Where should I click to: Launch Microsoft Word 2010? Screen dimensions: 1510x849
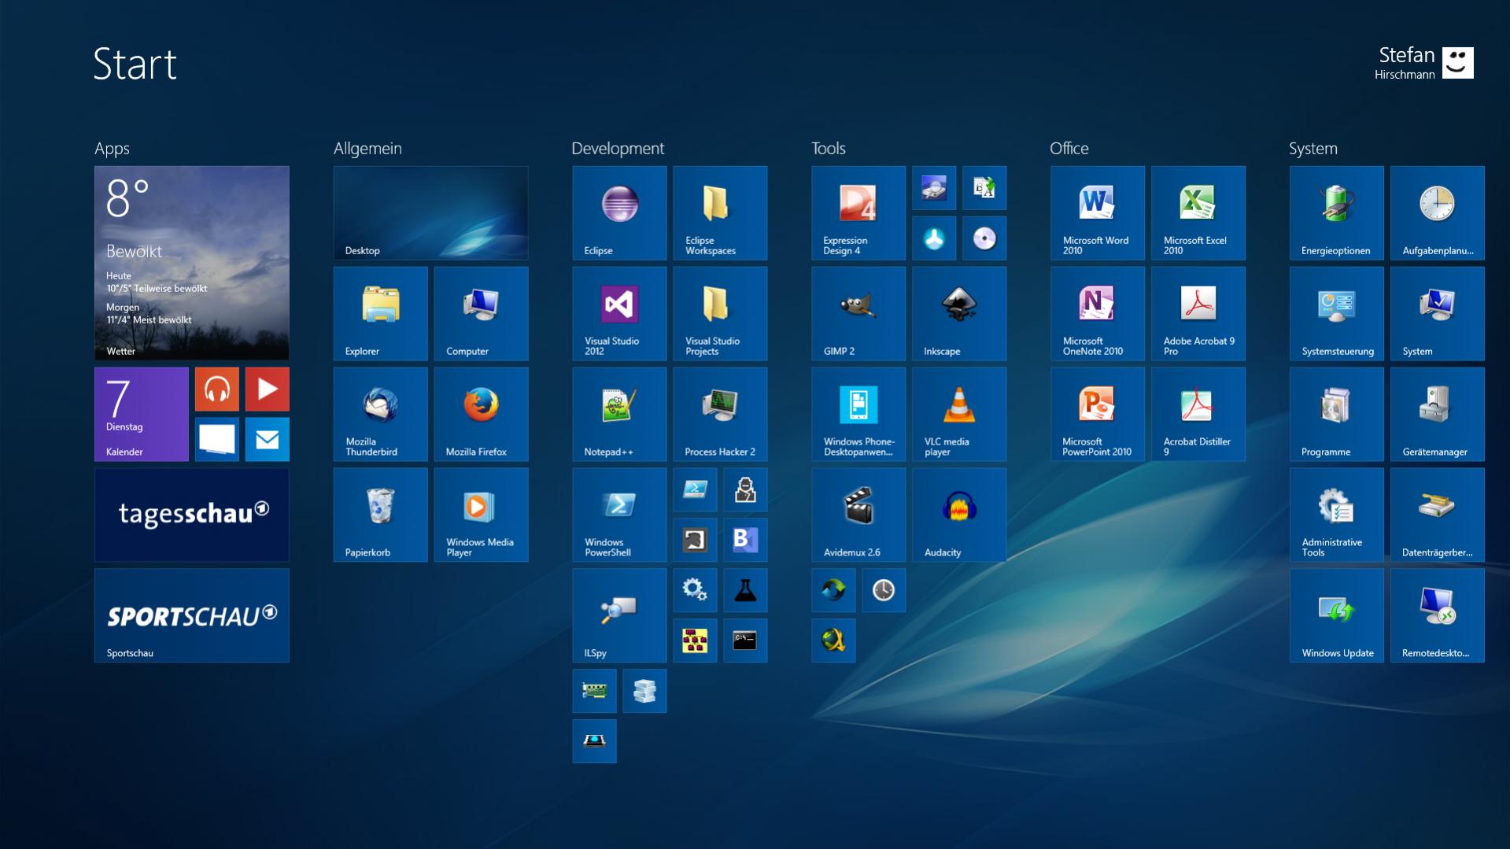point(1098,212)
